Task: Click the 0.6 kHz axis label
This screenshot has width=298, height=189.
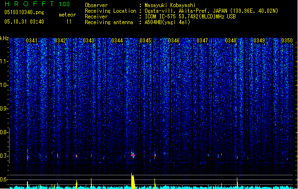Action: 4,180
